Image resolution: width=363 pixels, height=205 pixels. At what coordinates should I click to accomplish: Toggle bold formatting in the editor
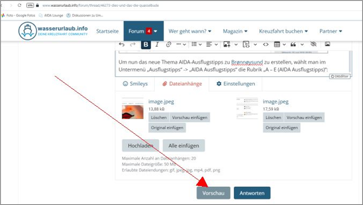(x=145, y=44)
